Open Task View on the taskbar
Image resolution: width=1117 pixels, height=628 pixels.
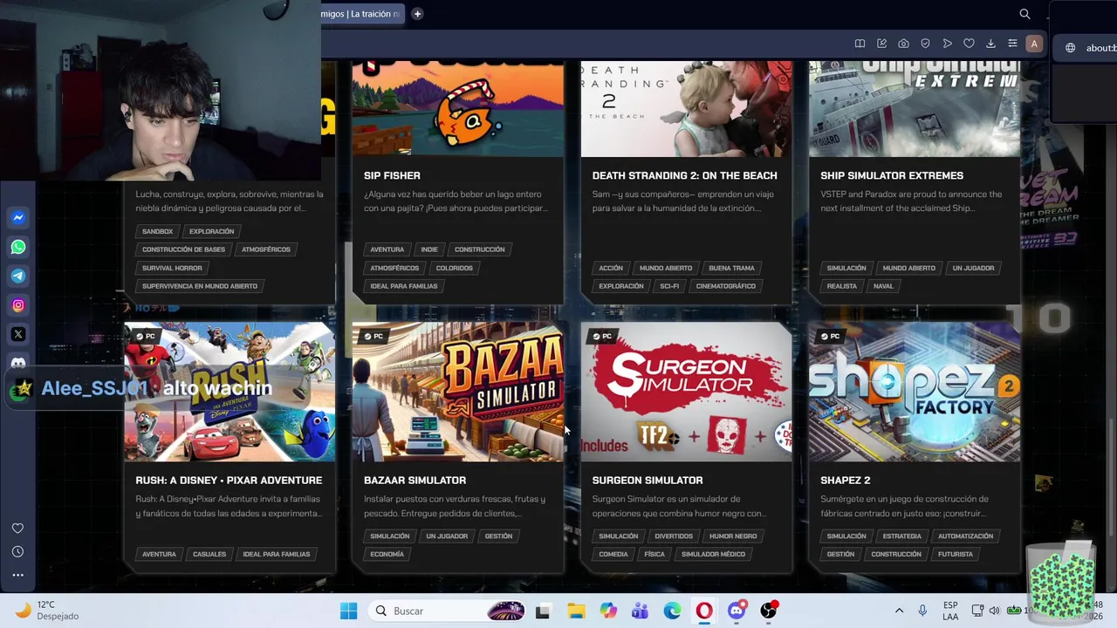pyautogui.click(x=543, y=611)
